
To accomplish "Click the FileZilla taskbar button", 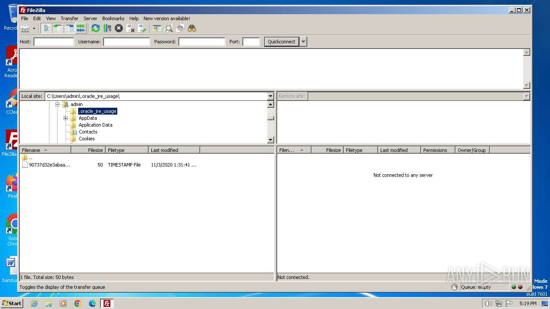I will [x=107, y=303].
